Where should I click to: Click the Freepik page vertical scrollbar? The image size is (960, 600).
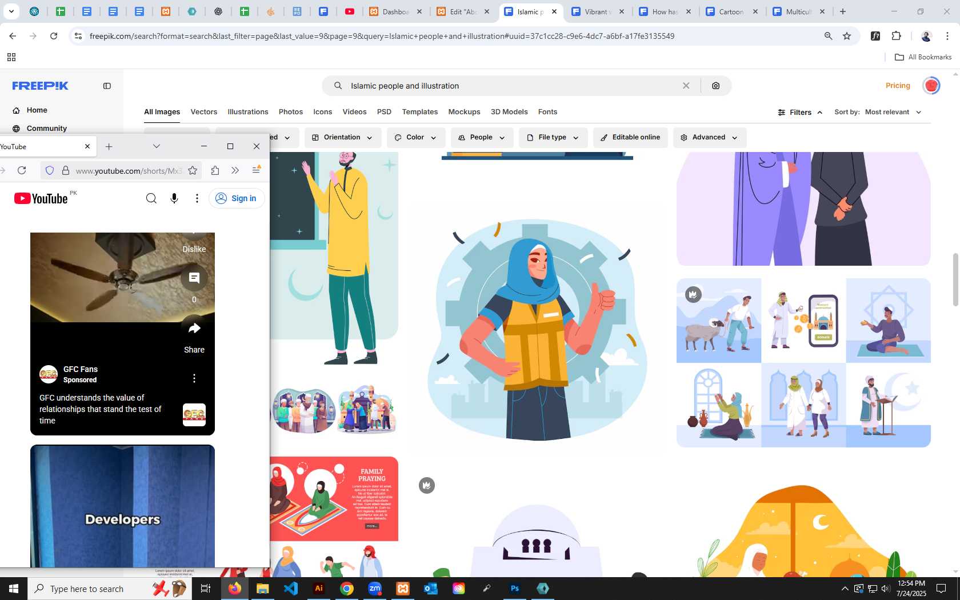(x=955, y=280)
